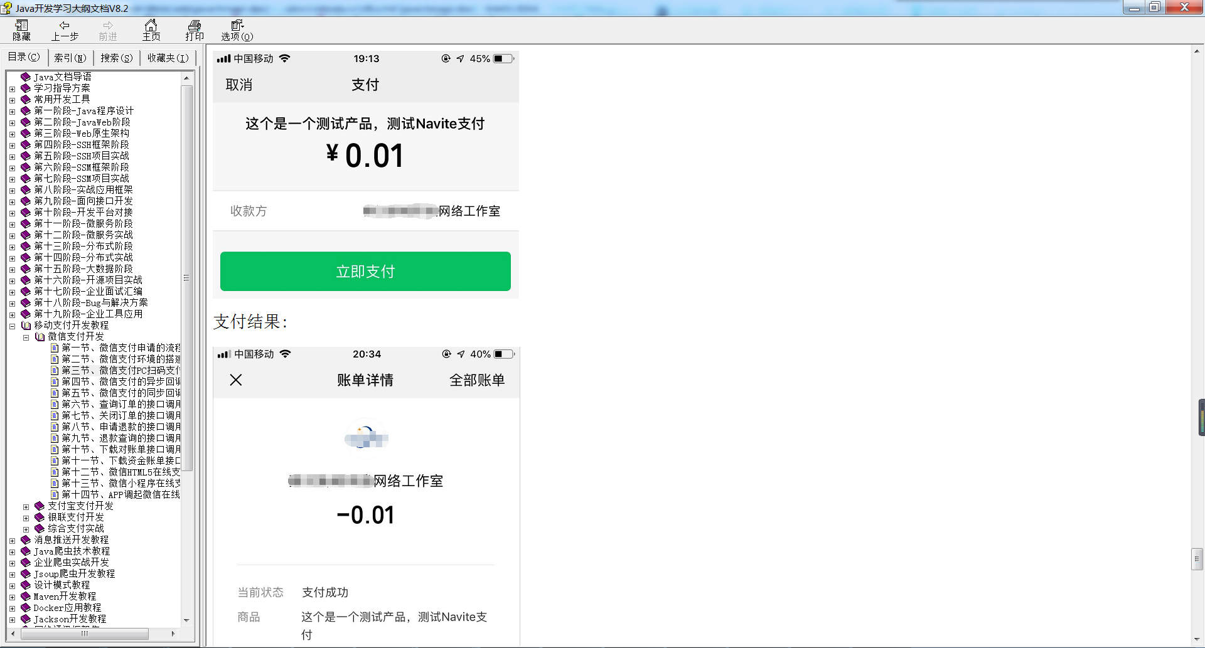Switch to the 索引(N) tab
The width and height of the screenshot is (1205, 648).
pyautogui.click(x=70, y=58)
